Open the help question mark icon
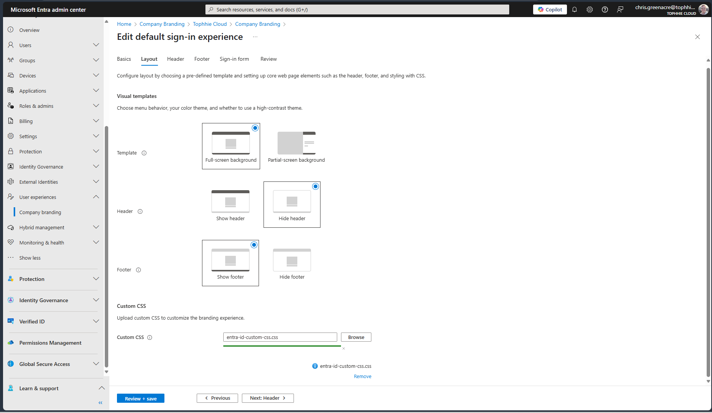 click(605, 9)
